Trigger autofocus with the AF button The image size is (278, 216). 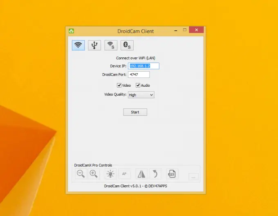pos(124,174)
